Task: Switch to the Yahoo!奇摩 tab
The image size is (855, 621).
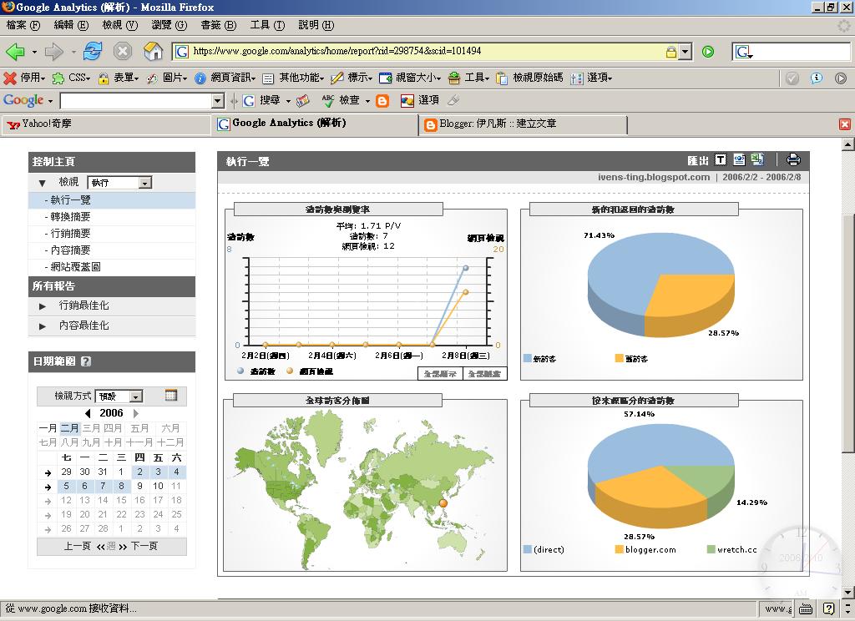Action: [107, 124]
